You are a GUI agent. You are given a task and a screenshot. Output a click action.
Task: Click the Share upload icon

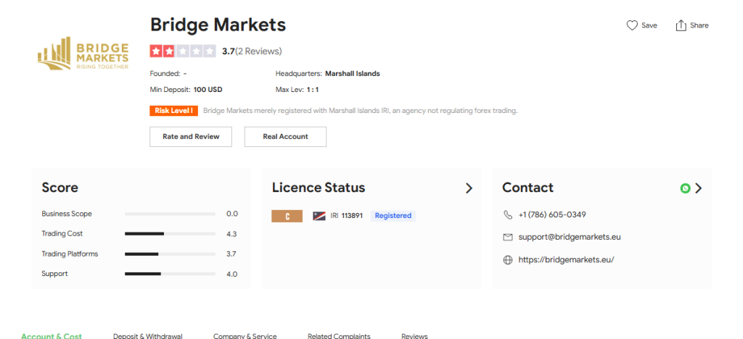pos(681,25)
